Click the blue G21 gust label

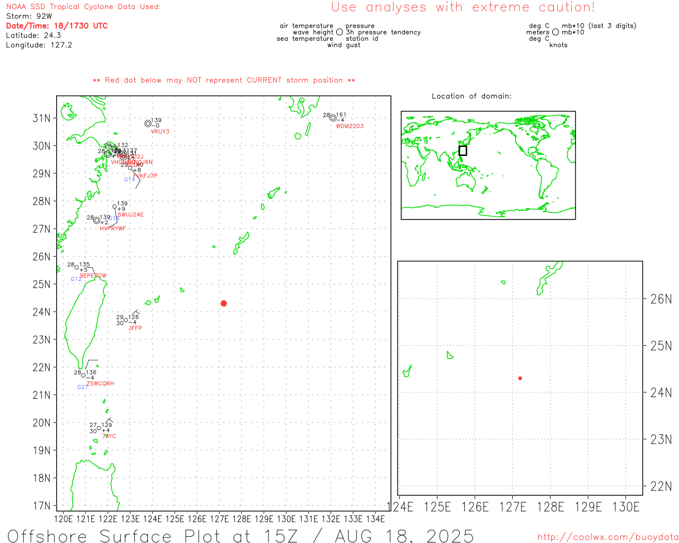[x=82, y=387]
